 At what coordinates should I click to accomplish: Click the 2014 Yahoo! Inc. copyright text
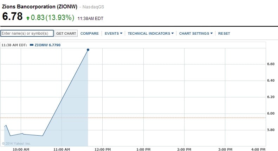[x=17, y=143]
